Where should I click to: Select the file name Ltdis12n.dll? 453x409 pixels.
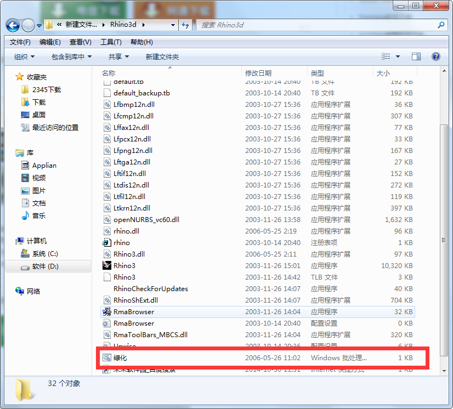pyautogui.click(x=131, y=185)
